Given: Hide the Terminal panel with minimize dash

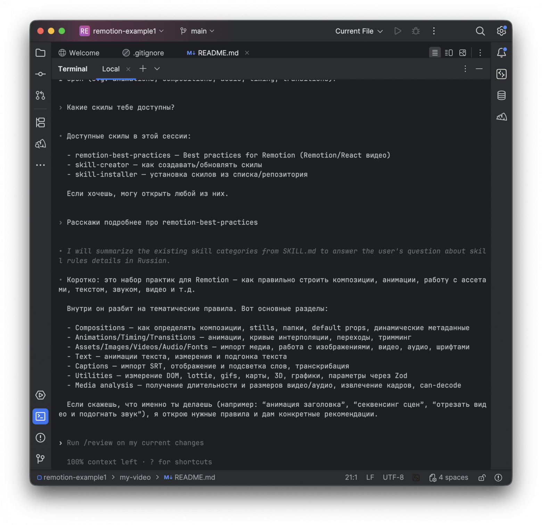Looking at the screenshot, I should (x=479, y=68).
